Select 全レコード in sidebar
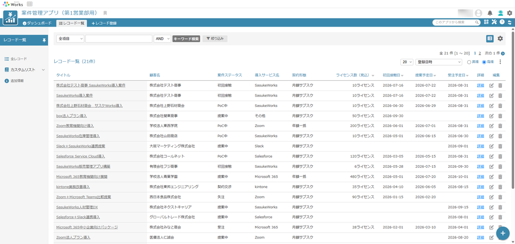The height and width of the screenshot is (244, 515). (16, 59)
